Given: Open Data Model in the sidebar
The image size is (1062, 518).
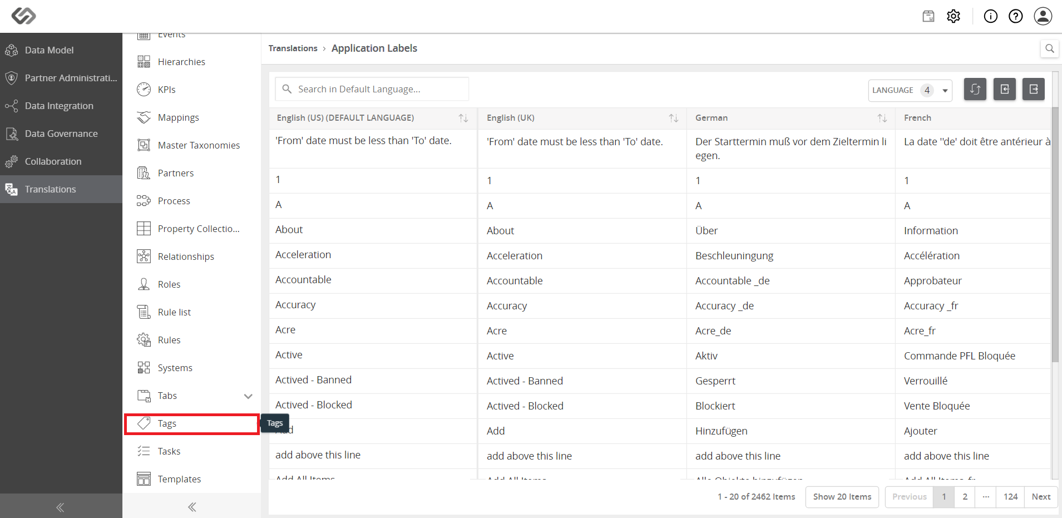Looking at the screenshot, I should pyautogui.click(x=61, y=50).
